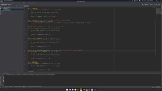The height and width of the screenshot is (91, 162).
Task: Open the Problems tool window tab
Action: pos(11,86)
